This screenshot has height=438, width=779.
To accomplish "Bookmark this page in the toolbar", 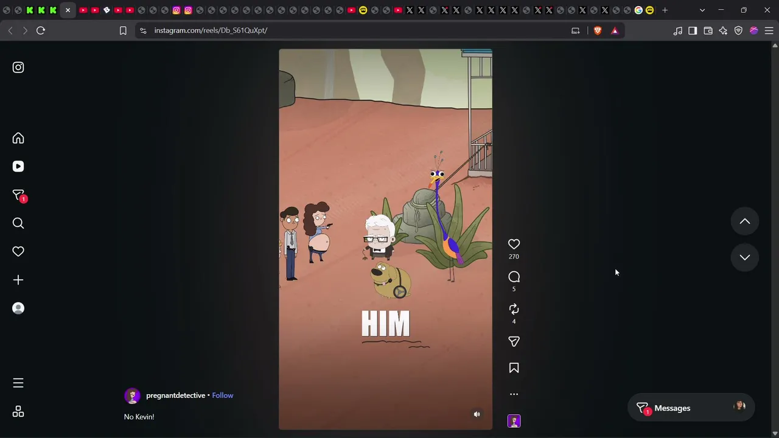I will (x=123, y=30).
